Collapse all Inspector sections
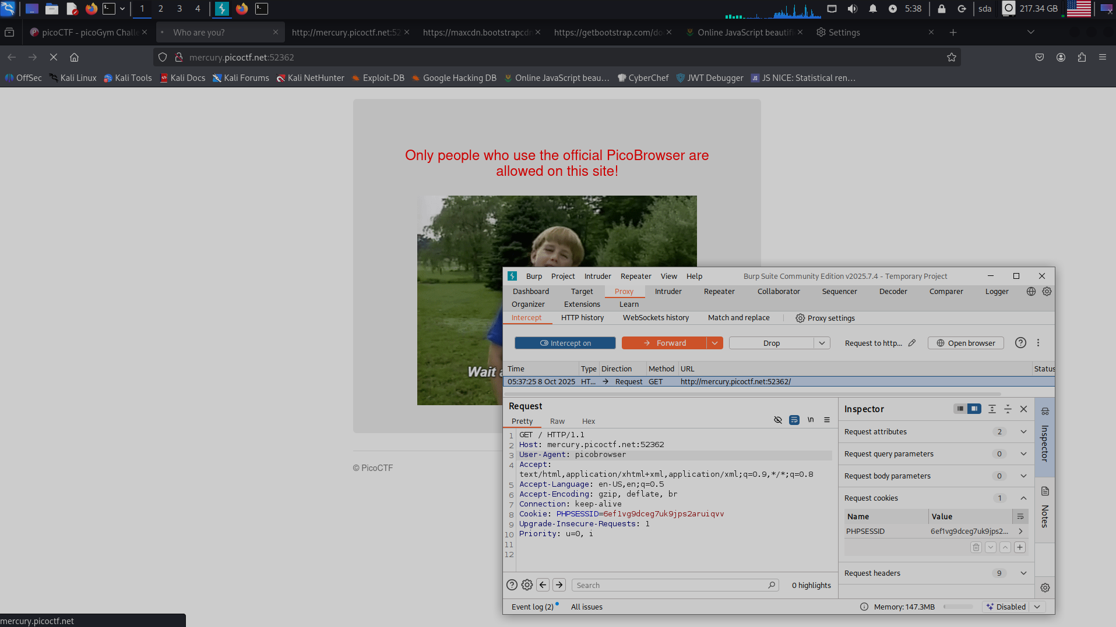 (1008, 409)
